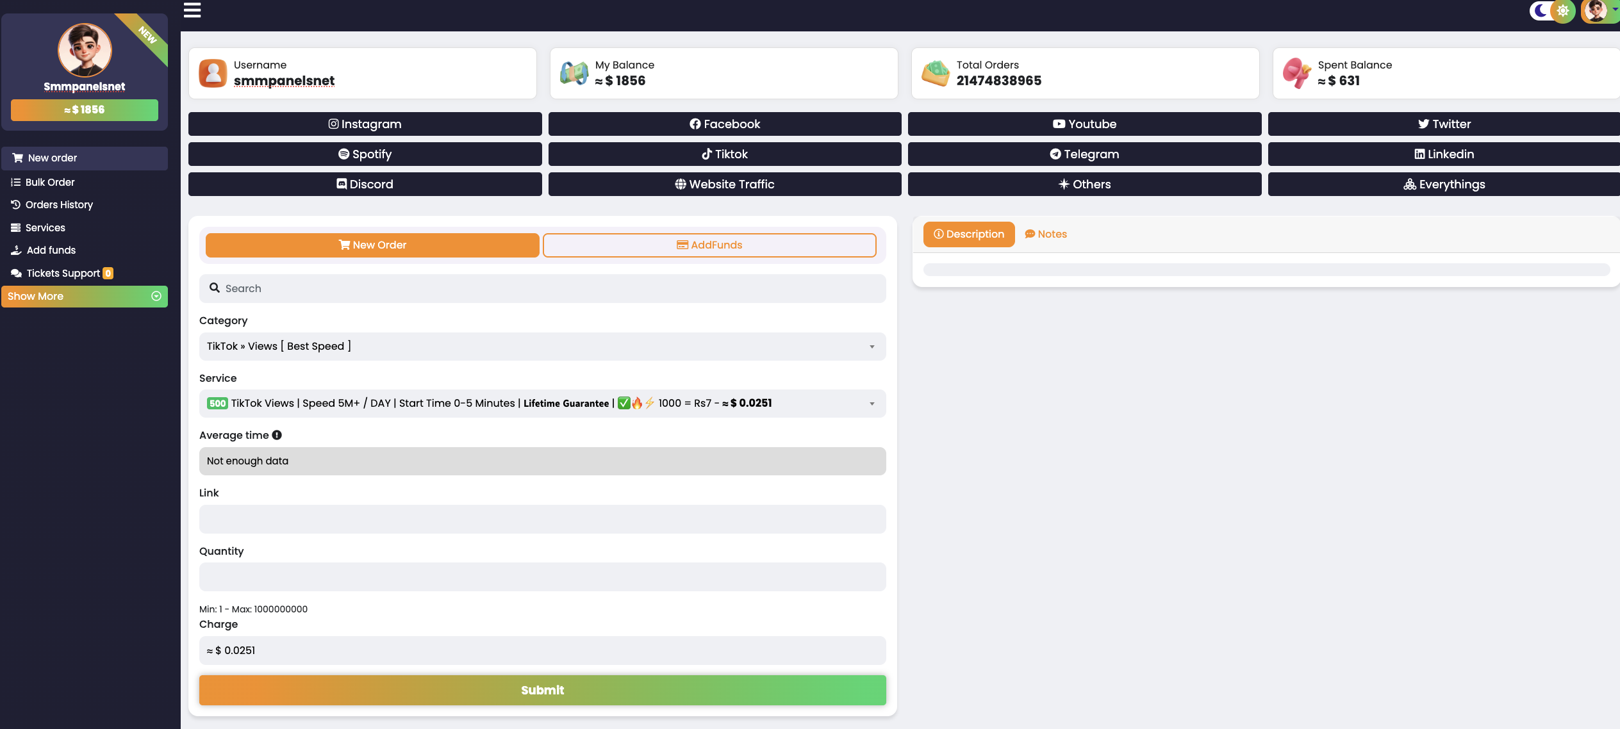Open the Service dropdown
Image resolution: width=1620 pixels, height=729 pixels.
click(x=542, y=404)
